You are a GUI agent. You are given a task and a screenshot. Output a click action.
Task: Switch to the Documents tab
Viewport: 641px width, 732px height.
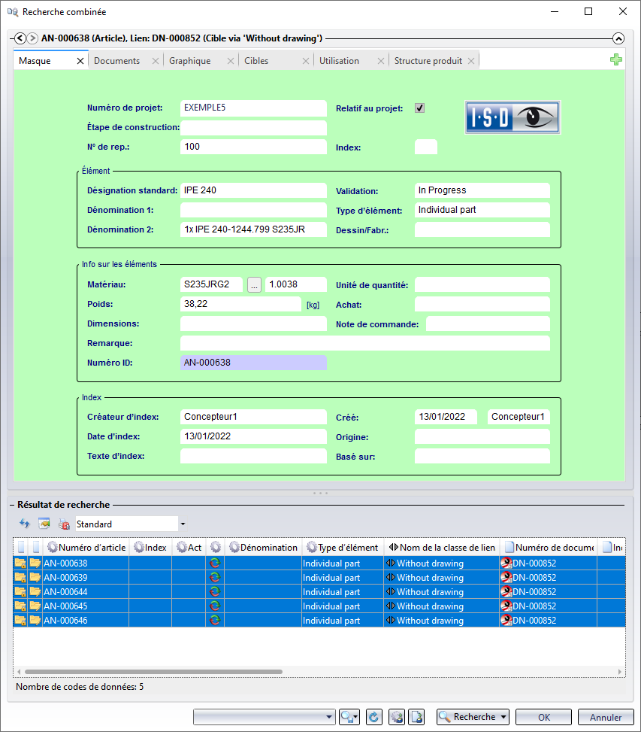coord(116,61)
